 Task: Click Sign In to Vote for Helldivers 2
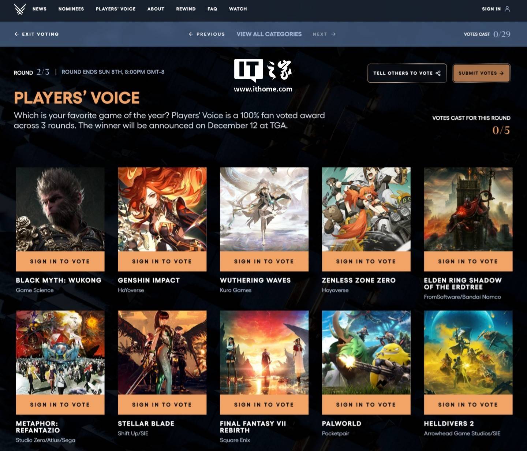[x=468, y=405]
